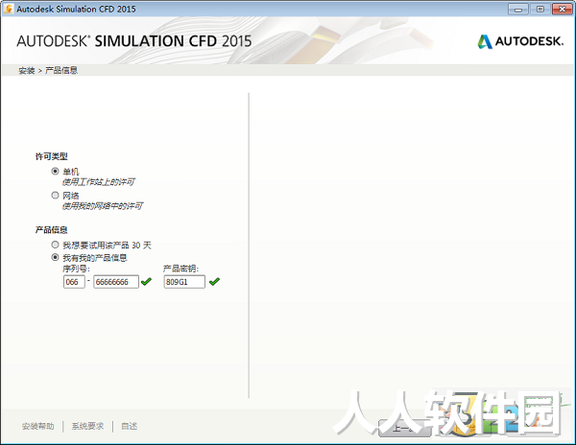Screen dimensions: 576x445
Task: Close the Autodesk installer window
Action: 562,10
